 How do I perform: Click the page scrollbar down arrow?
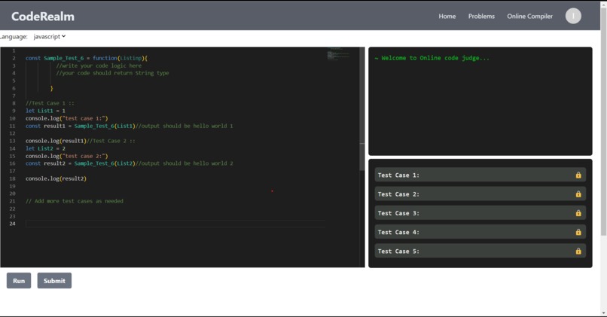coord(603,313)
